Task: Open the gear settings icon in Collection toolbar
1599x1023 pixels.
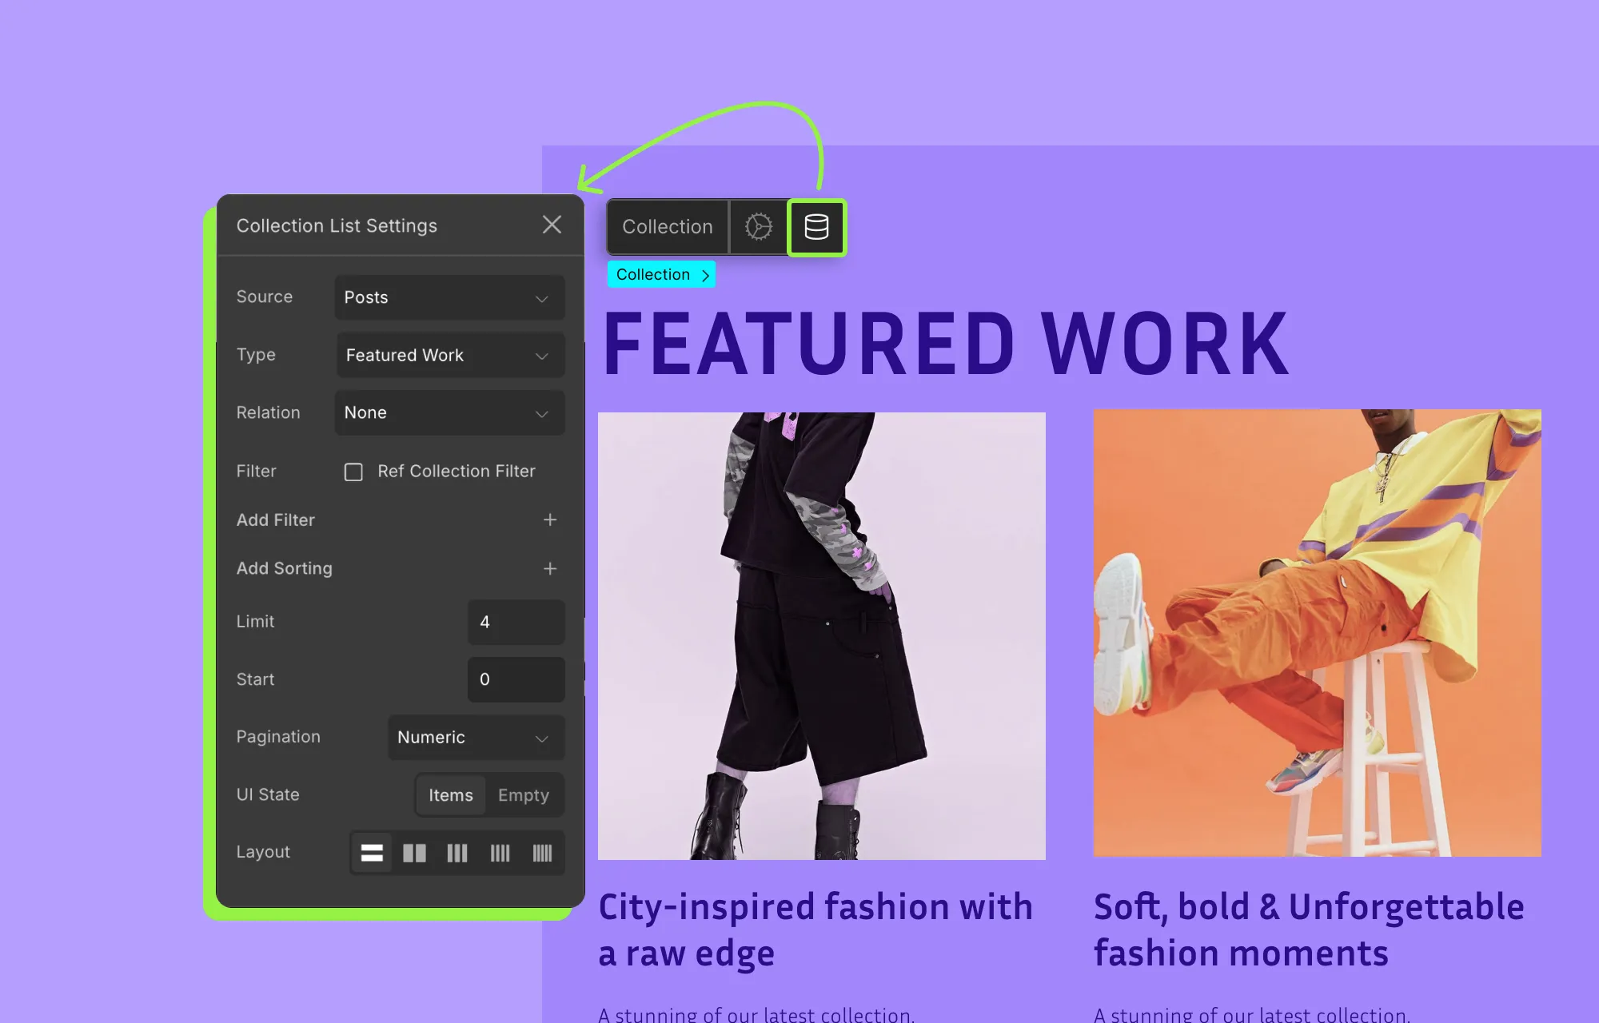Action: [x=759, y=227]
